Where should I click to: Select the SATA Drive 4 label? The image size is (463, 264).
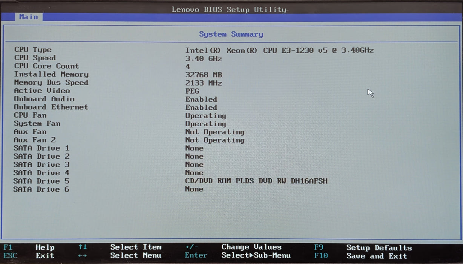point(41,173)
